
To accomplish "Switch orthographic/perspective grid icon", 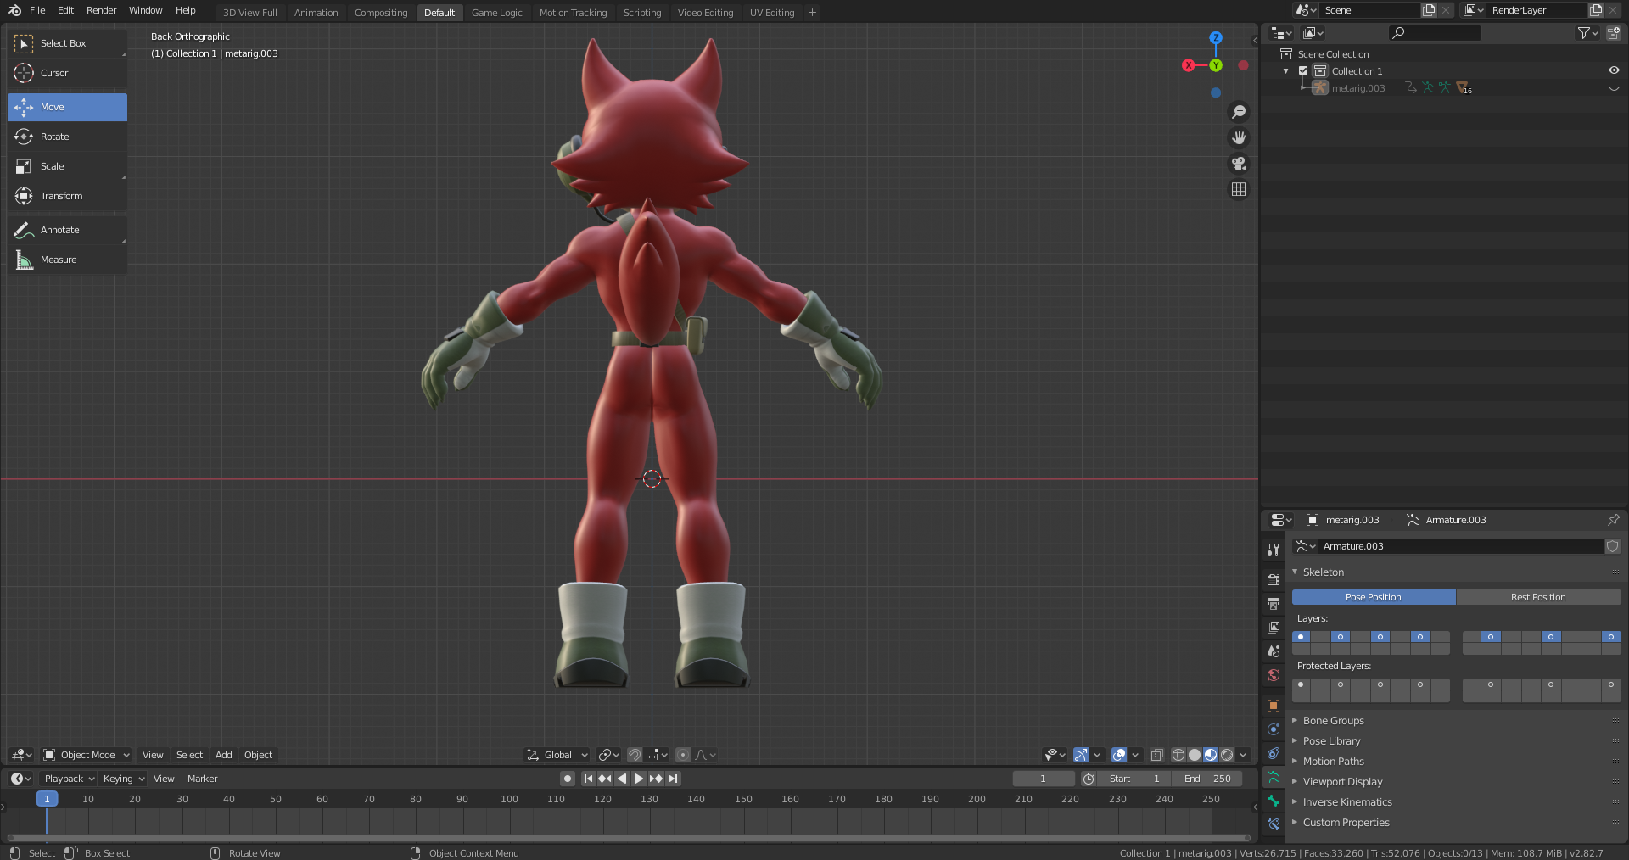I will (1239, 189).
